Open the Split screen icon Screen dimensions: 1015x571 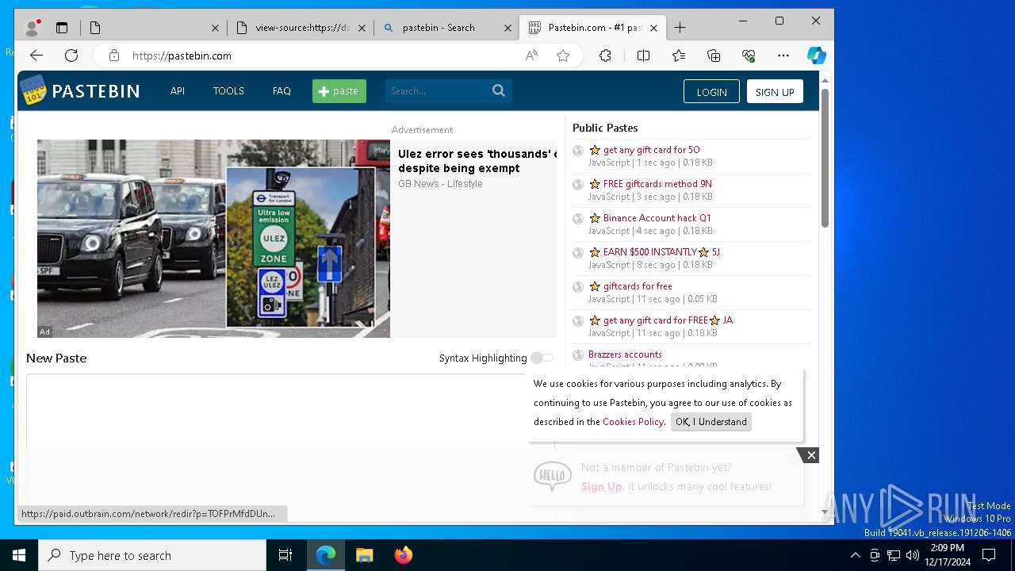[643, 56]
